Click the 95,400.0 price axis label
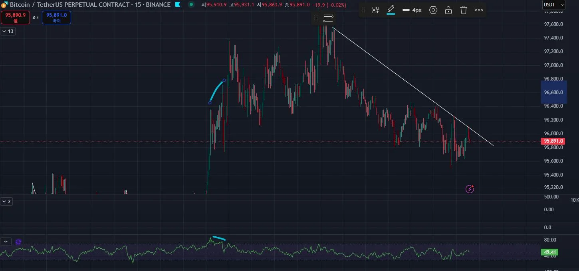 pos(553,175)
